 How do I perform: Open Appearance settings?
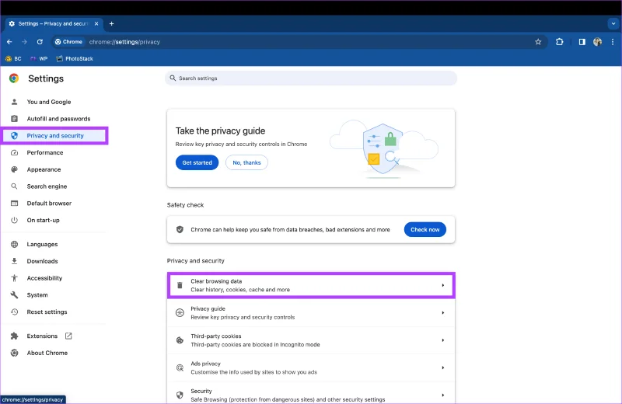[44, 169]
